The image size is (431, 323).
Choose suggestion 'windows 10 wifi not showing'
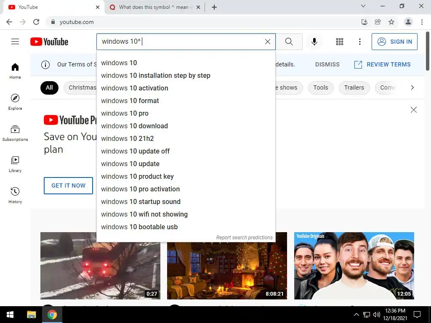click(x=186, y=214)
